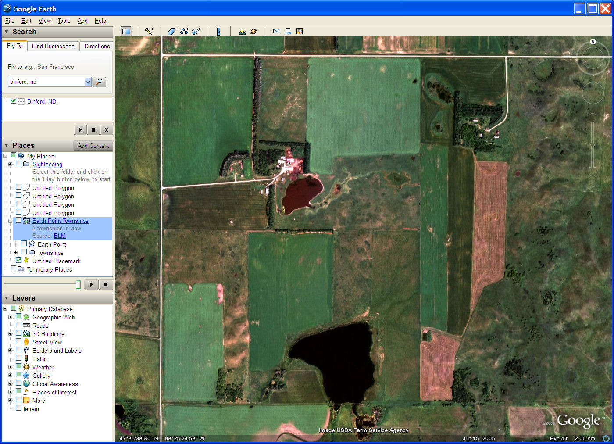
Task: Collapse the Layers panel header triangle
Action: (x=7, y=298)
